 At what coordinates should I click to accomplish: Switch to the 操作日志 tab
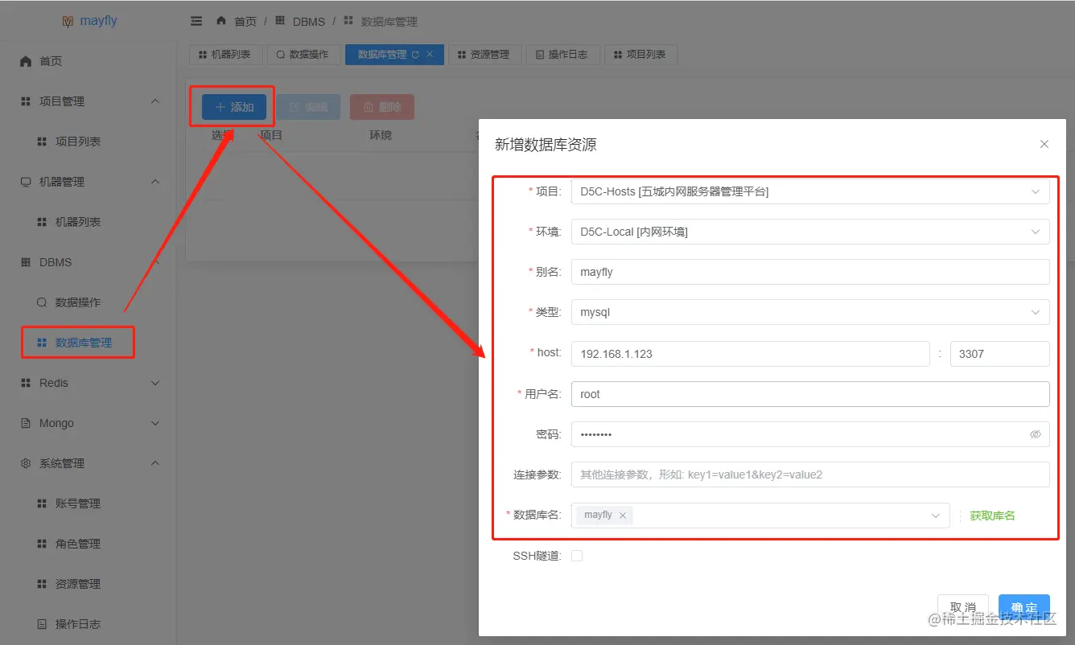click(x=562, y=55)
